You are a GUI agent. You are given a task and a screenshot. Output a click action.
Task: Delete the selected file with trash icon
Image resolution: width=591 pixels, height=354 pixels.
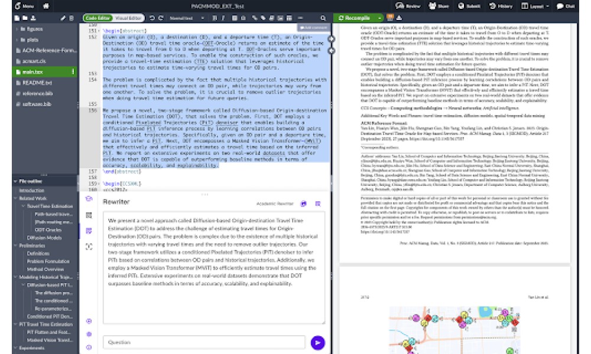tap(72, 18)
